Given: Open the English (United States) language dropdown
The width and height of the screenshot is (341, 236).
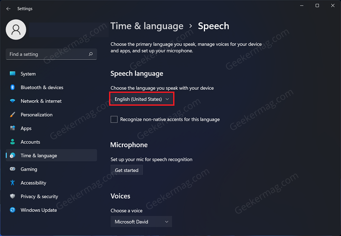Looking at the screenshot, I should [142, 99].
